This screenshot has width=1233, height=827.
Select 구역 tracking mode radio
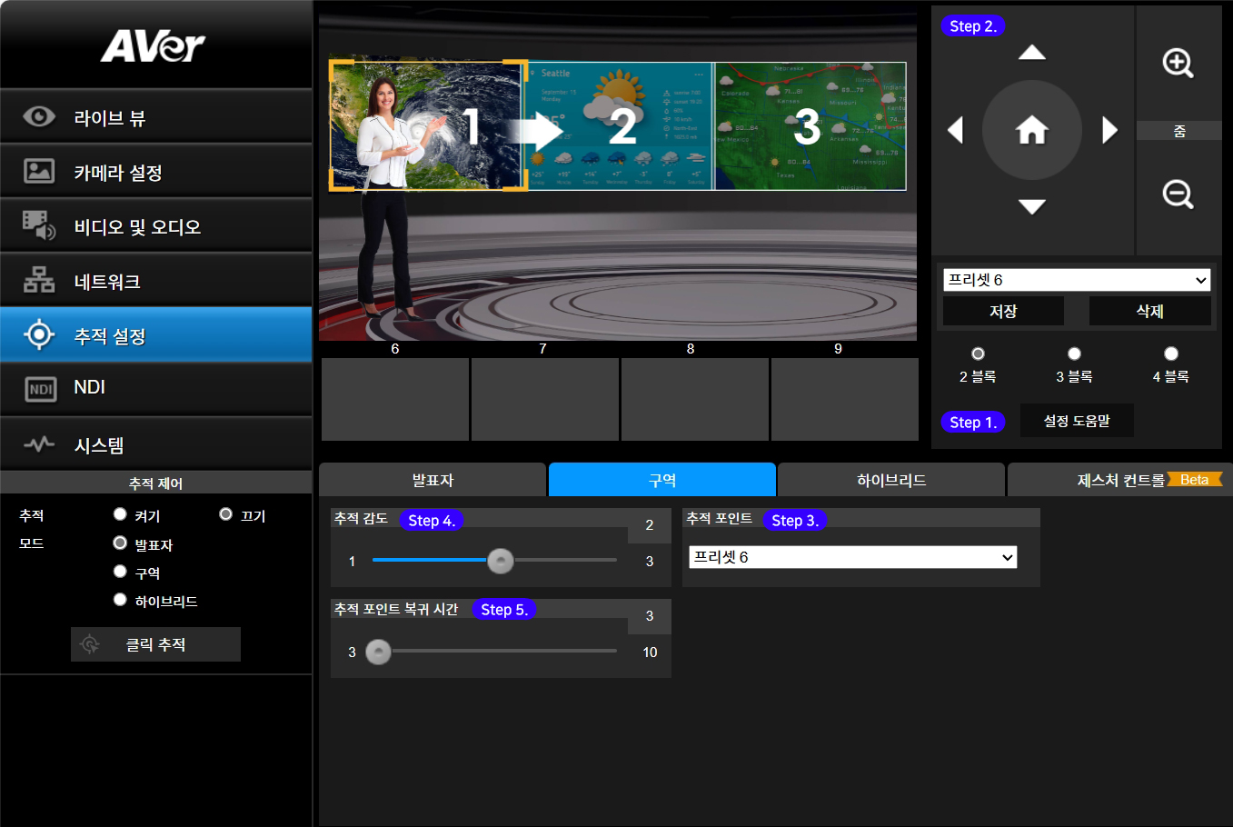pyautogui.click(x=120, y=572)
